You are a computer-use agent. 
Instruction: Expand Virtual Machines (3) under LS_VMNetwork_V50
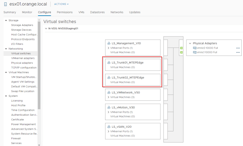click(x=109, y=97)
